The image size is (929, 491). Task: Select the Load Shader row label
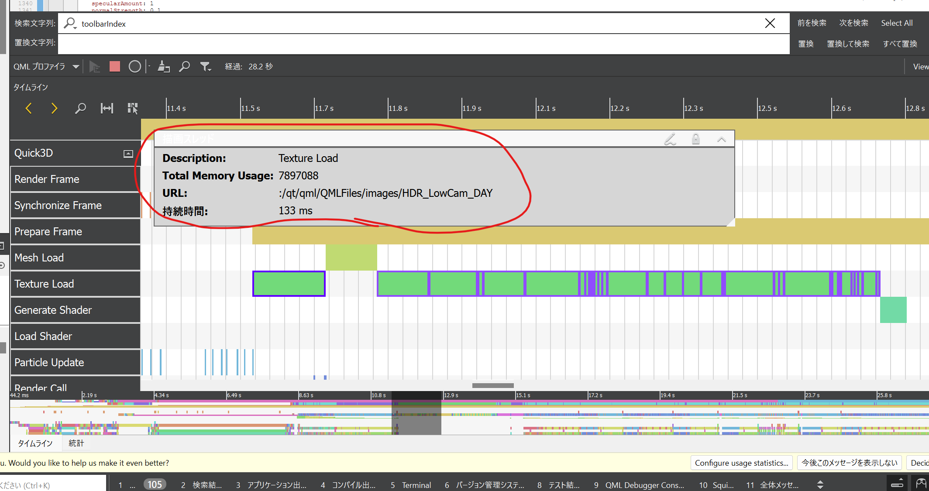point(75,336)
